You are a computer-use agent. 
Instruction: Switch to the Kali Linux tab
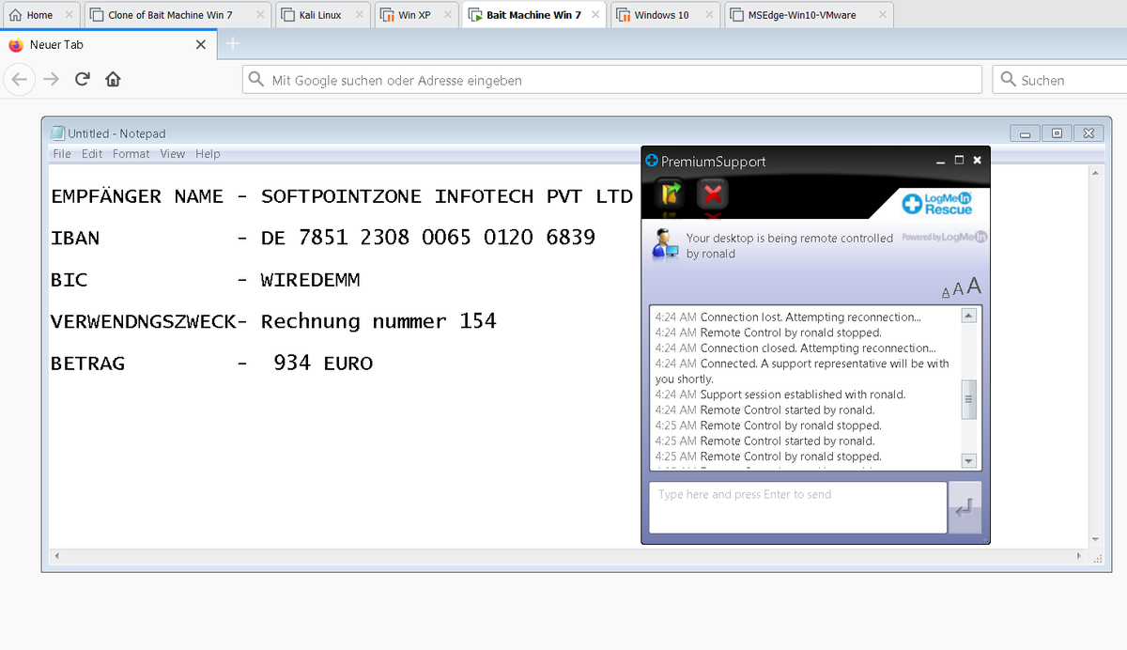pos(320,15)
